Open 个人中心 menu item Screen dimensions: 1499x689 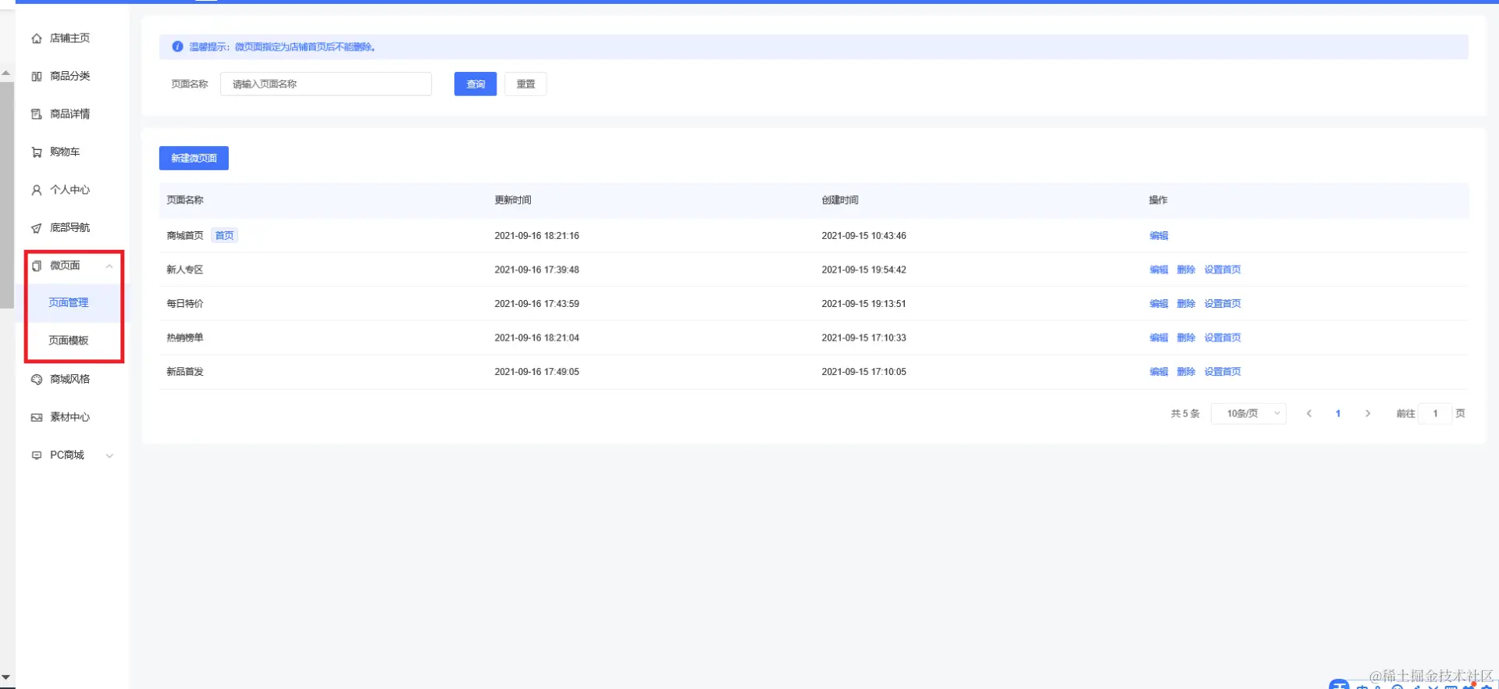point(70,190)
